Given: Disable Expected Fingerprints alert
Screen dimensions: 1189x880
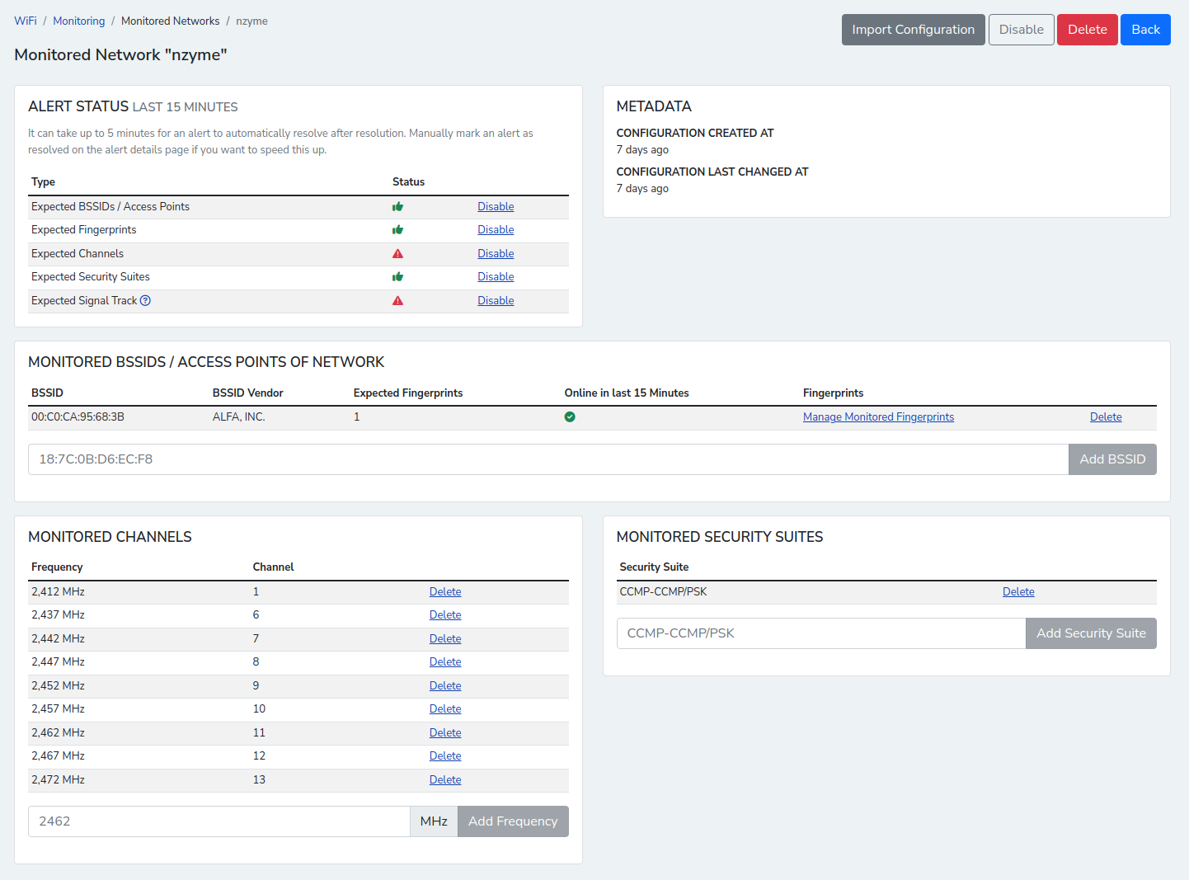Looking at the screenshot, I should coord(496,230).
